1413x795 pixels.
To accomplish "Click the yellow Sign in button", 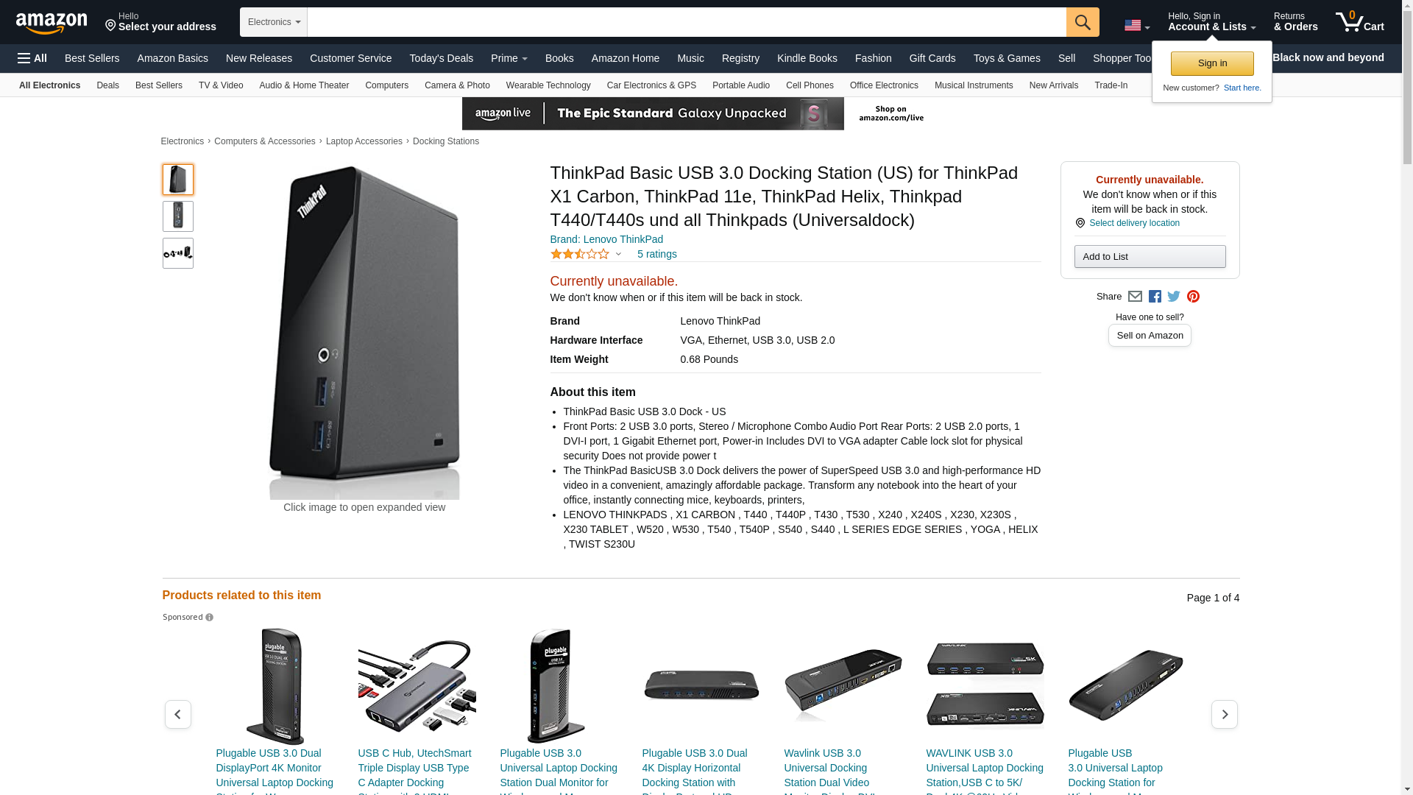I will pyautogui.click(x=1212, y=63).
